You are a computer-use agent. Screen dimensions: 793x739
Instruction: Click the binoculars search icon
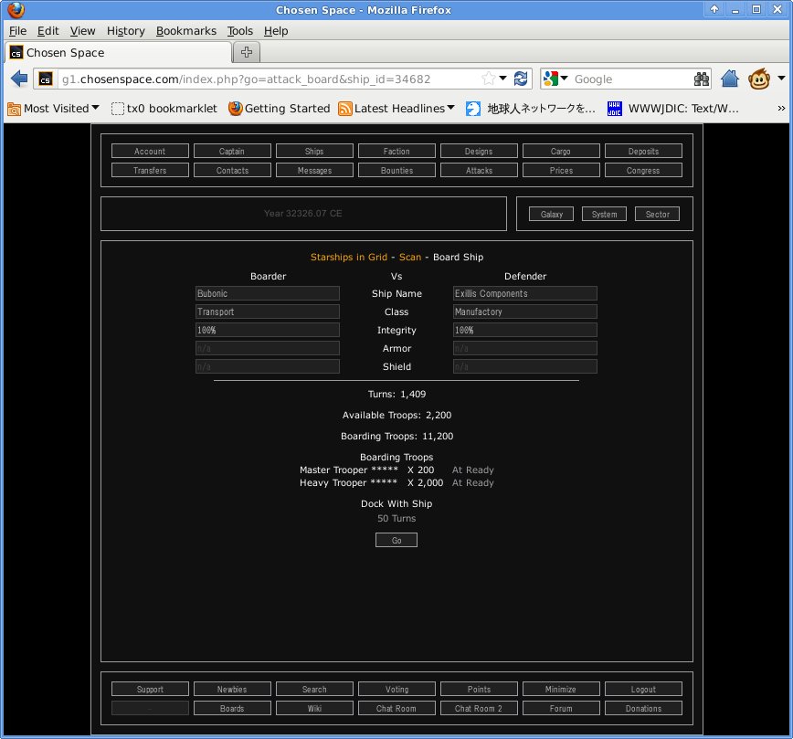pos(702,79)
